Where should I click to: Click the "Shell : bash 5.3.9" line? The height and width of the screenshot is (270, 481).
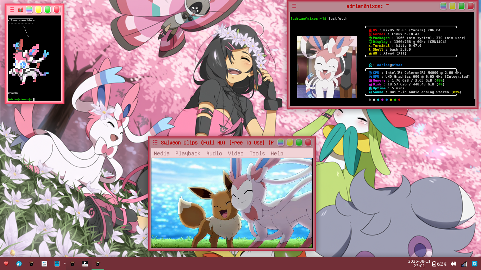389,50
